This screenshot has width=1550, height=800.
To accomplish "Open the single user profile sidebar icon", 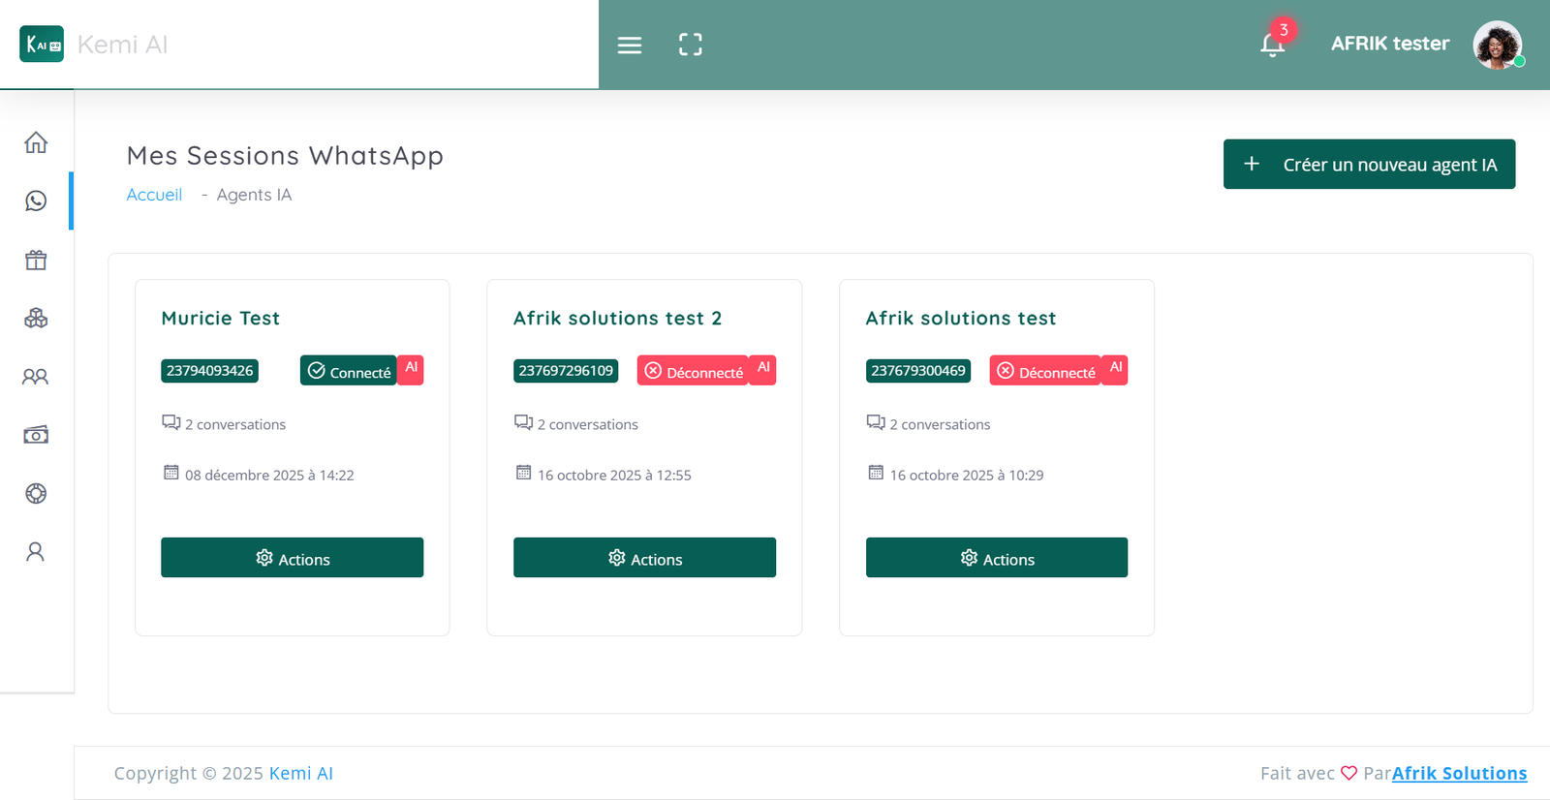I will 36,552.
